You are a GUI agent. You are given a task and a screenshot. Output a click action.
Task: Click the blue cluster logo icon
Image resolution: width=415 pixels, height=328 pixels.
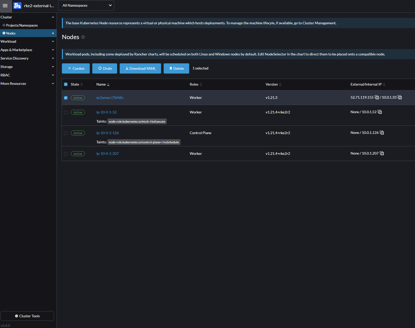point(17,5)
